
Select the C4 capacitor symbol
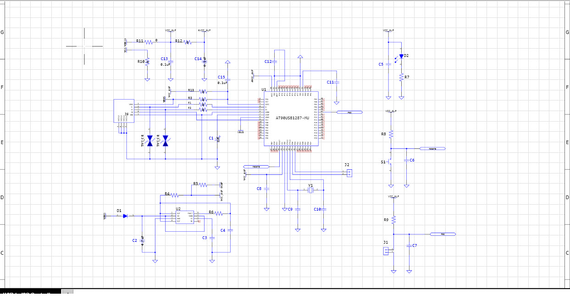(230, 230)
